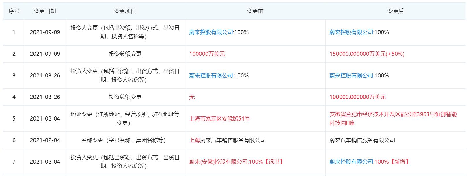Select 上海蔚来汽车销售服务有限公司 old name
Image resolution: width=468 pixels, height=176 pixels.
coord(228,140)
